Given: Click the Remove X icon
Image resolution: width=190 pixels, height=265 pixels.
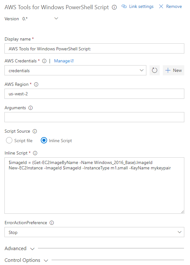Looking at the screenshot, I should click(x=161, y=6).
